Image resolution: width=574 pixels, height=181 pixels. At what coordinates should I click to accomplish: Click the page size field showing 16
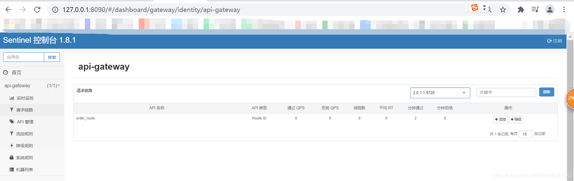pyautogui.click(x=526, y=134)
